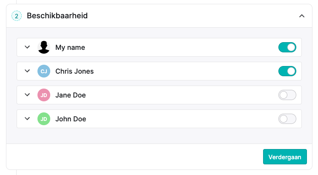Expand John Doe row details
Image resolution: width=318 pixels, height=175 pixels.
pyautogui.click(x=27, y=119)
